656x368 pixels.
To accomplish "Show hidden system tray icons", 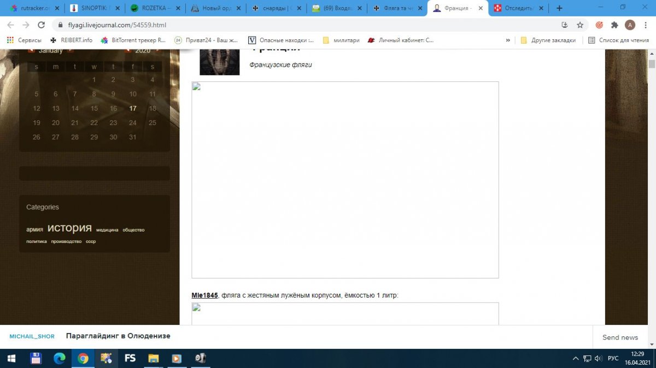I will (576, 358).
